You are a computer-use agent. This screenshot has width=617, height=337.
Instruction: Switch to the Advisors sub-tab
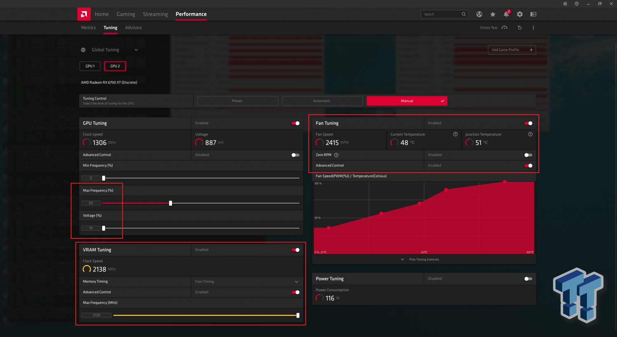tap(133, 28)
